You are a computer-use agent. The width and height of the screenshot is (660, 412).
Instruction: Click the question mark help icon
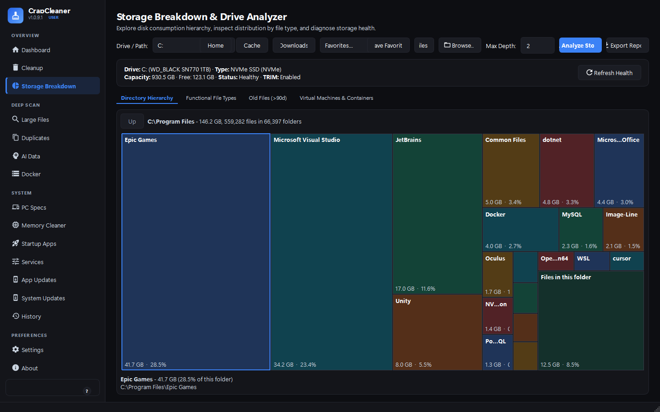coord(87,391)
